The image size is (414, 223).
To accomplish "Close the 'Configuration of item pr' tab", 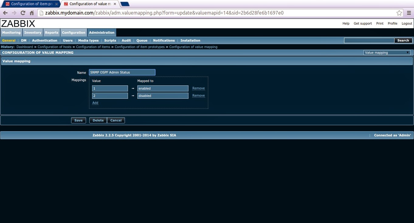I will pos(57,4).
